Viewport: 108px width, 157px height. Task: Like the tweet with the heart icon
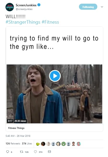pyautogui.click(x=35, y=152)
